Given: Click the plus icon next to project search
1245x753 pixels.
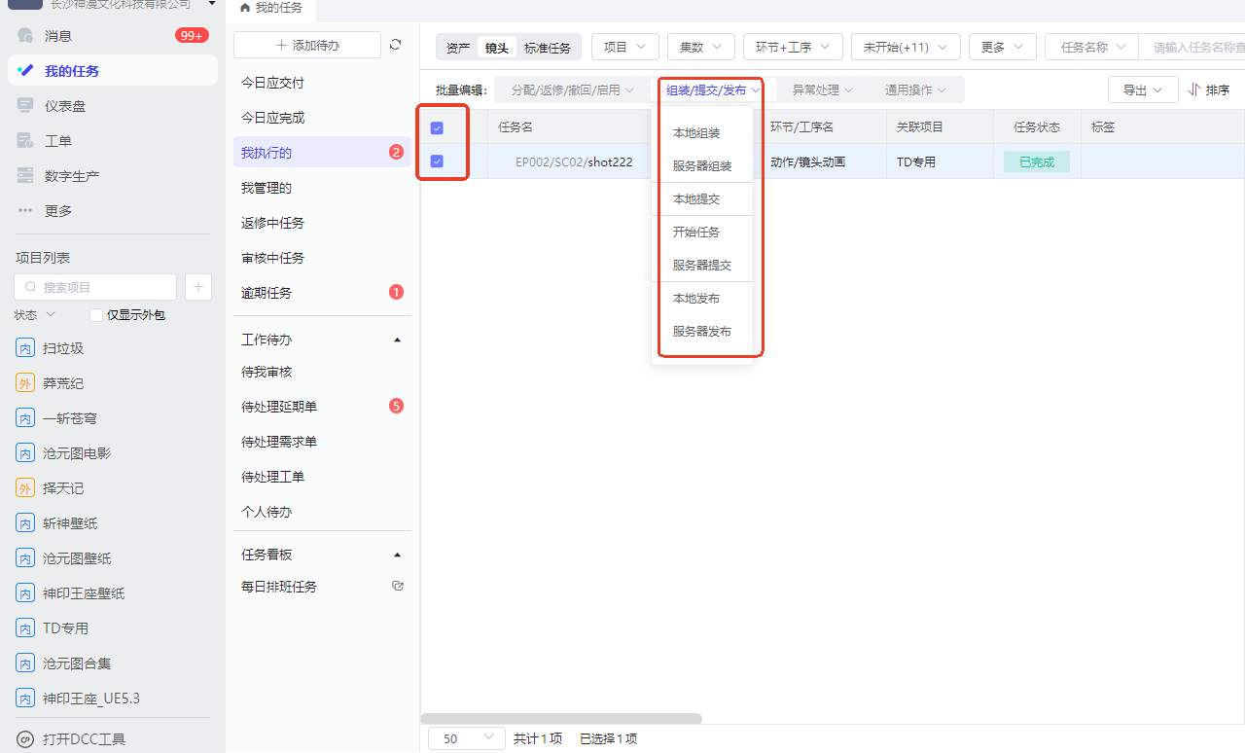Looking at the screenshot, I should coord(198,287).
